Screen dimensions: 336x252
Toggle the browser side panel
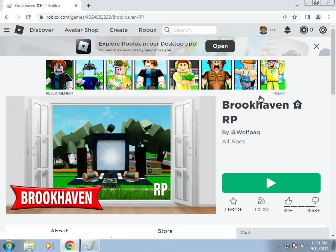pyautogui.click(x=308, y=17)
